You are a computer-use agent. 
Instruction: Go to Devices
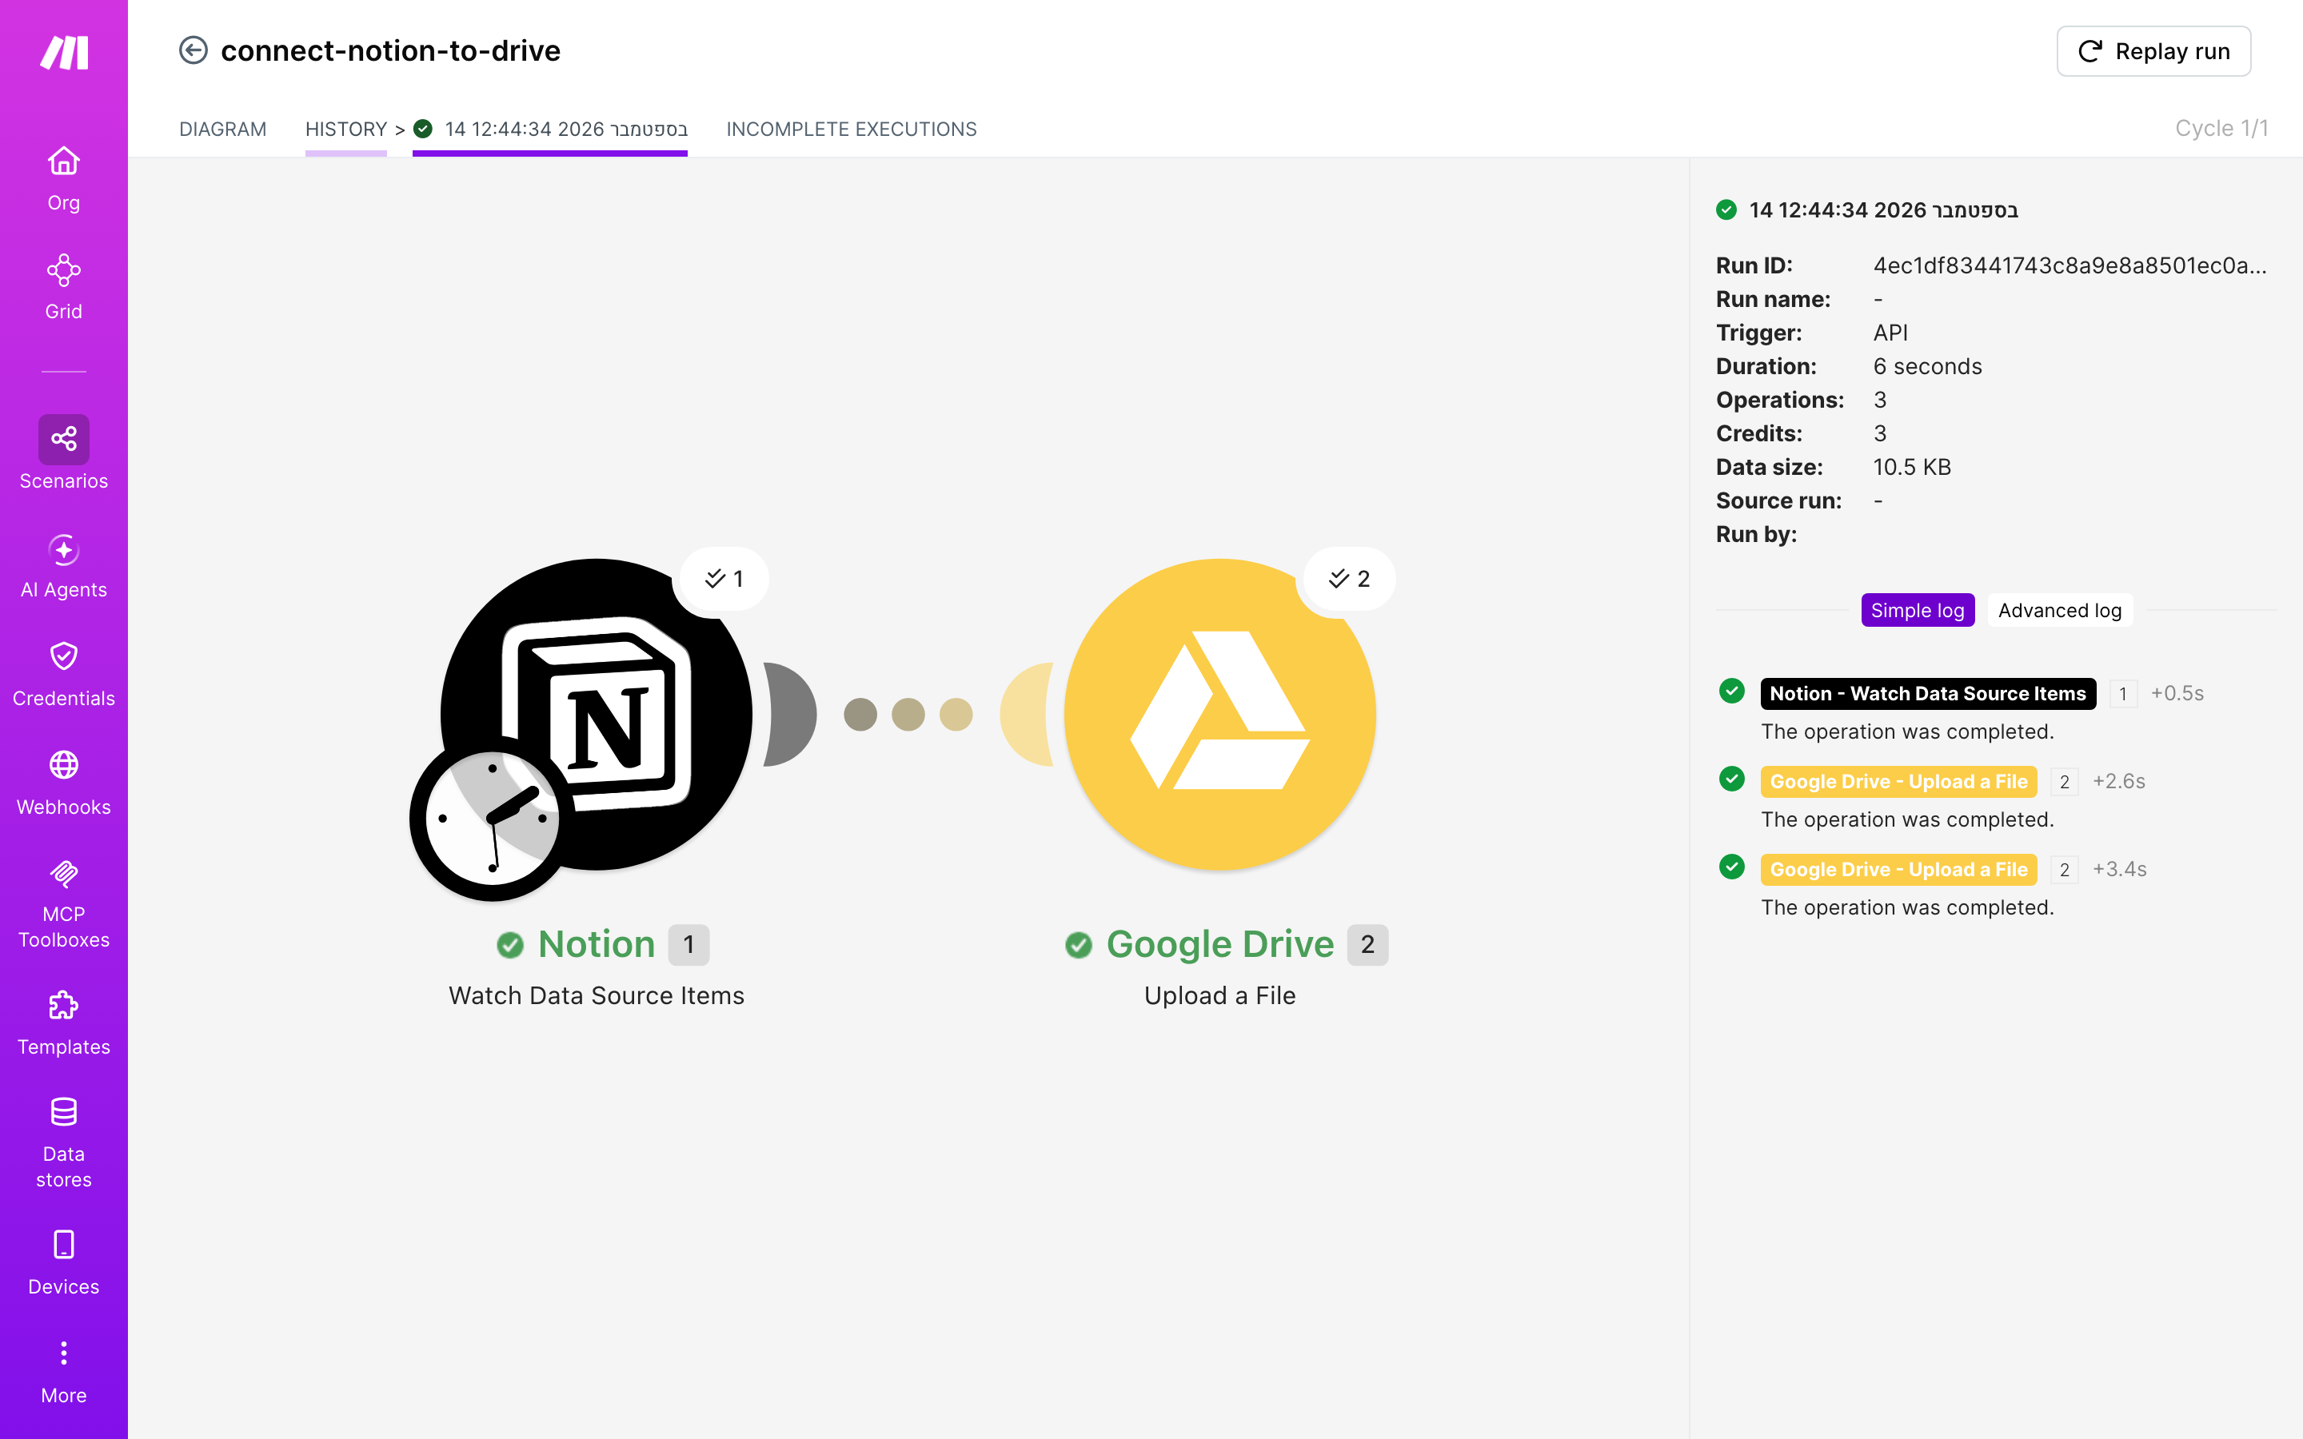tap(64, 1264)
